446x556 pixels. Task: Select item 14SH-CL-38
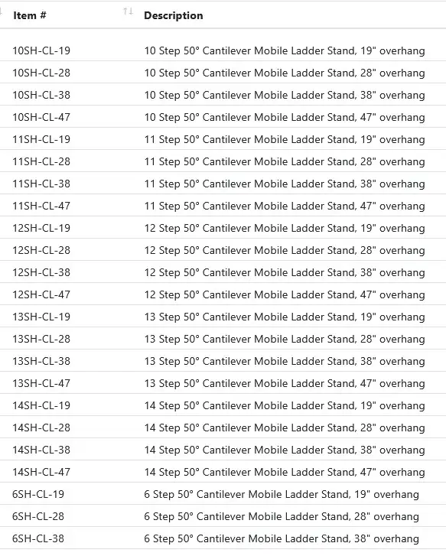coord(41,450)
